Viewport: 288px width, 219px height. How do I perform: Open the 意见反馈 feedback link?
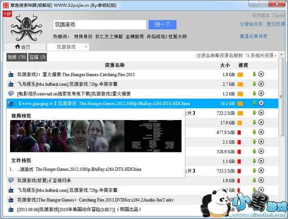coord(276,24)
